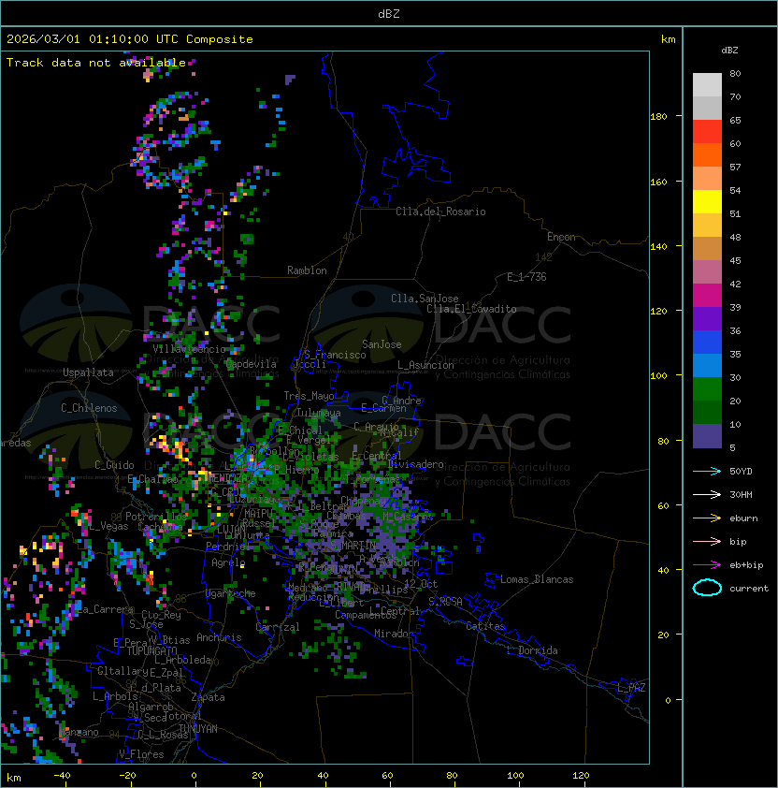
Task: Click the UTC Composite timestamp text
Action: 129,39
